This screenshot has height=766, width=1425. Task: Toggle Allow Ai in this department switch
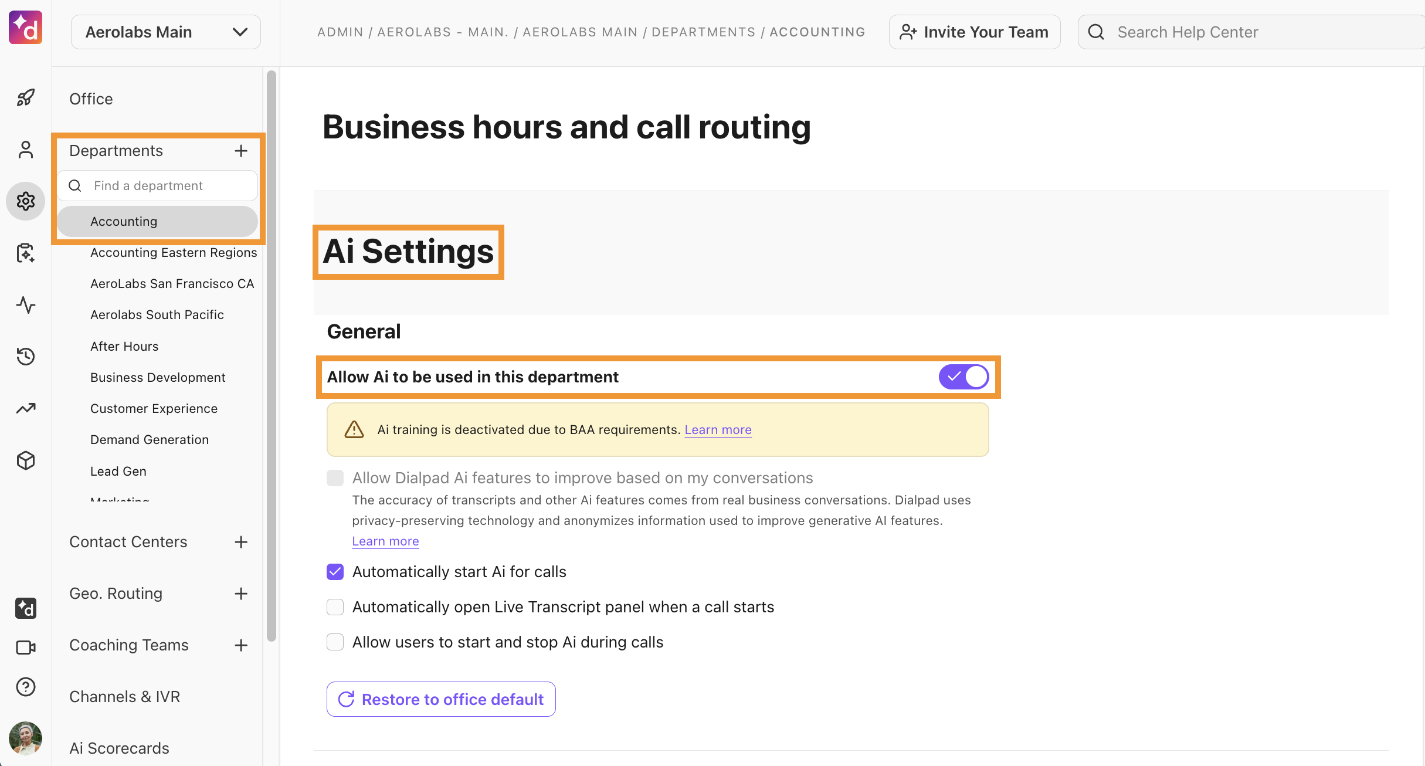click(963, 377)
